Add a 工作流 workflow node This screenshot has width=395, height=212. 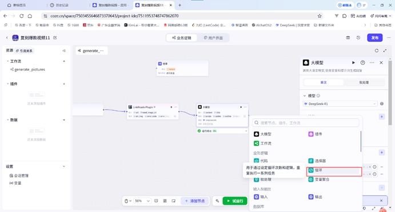(262, 143)
